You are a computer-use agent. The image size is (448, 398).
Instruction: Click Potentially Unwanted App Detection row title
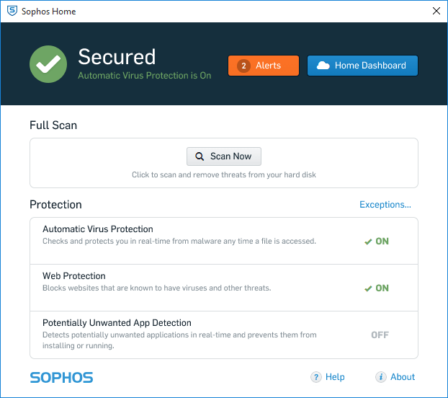tap(117, 323)
